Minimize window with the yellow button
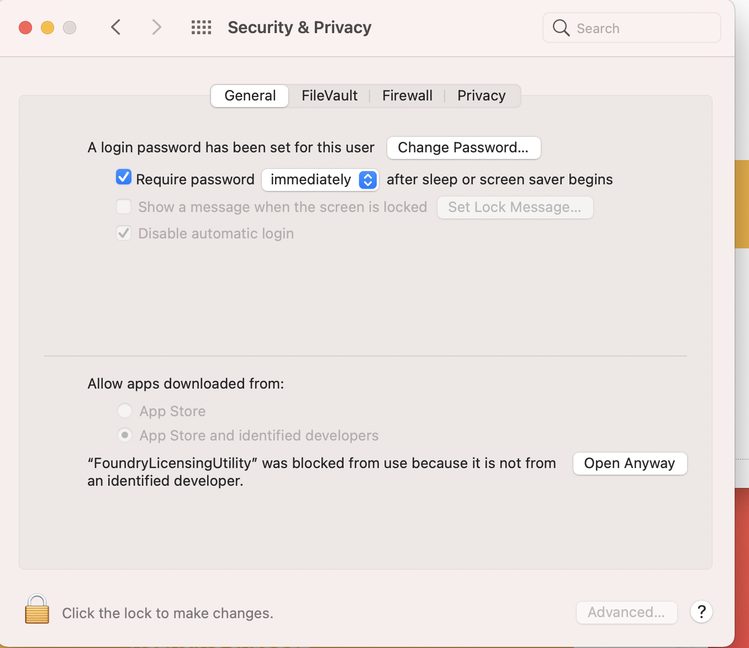 pos(48,28)
